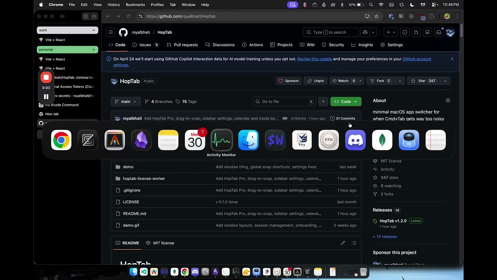Open the HopTab v1.2.0 release
The width and height of the screenshot is (497, 280).
[x=393, y=221]
